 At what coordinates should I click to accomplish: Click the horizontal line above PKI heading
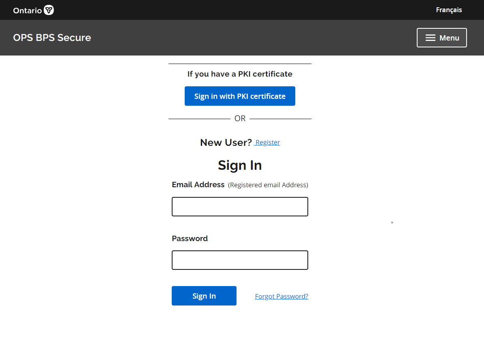tap(240, 64)
